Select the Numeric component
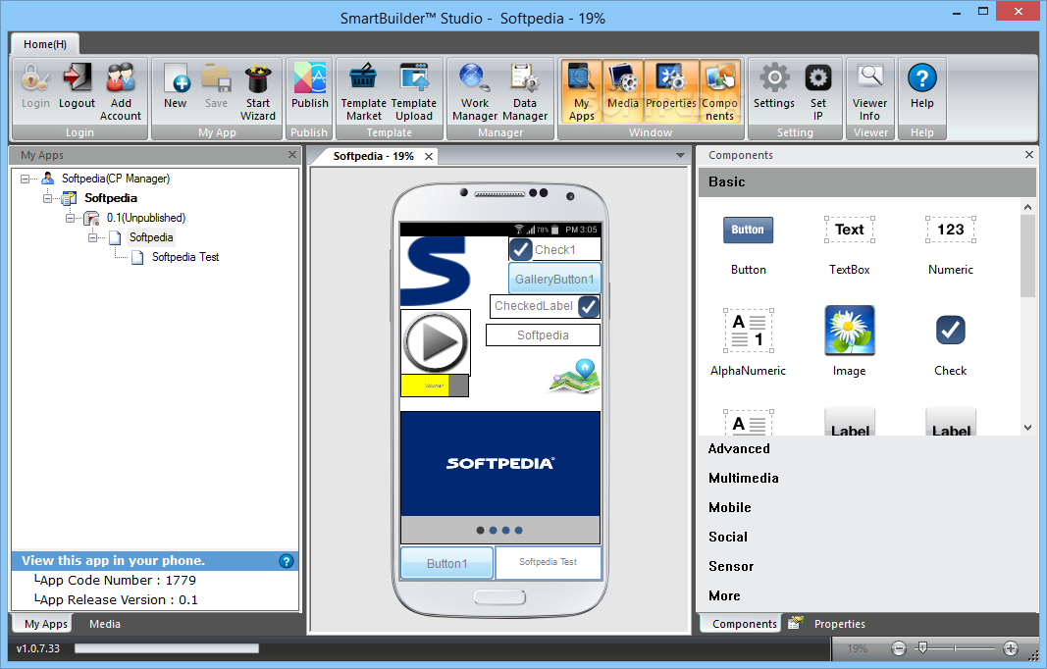The image size is (1047, 669). click(x=950, y=244)
